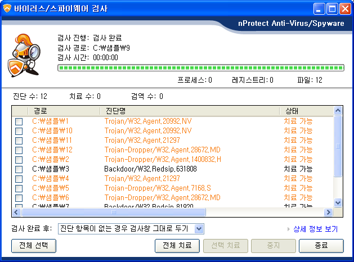This screenshot has height=262, width=354.
Task: Expand 상세 정보 보기 triangle arrow
Action: click(289, 229)
